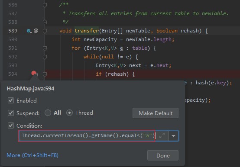Click the Make Default button
The width and height of the screenshot is (240, 167).
coord(156,113)
